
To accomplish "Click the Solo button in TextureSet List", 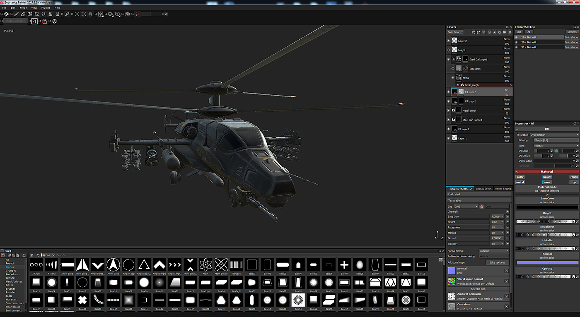I will pos(519,32).
